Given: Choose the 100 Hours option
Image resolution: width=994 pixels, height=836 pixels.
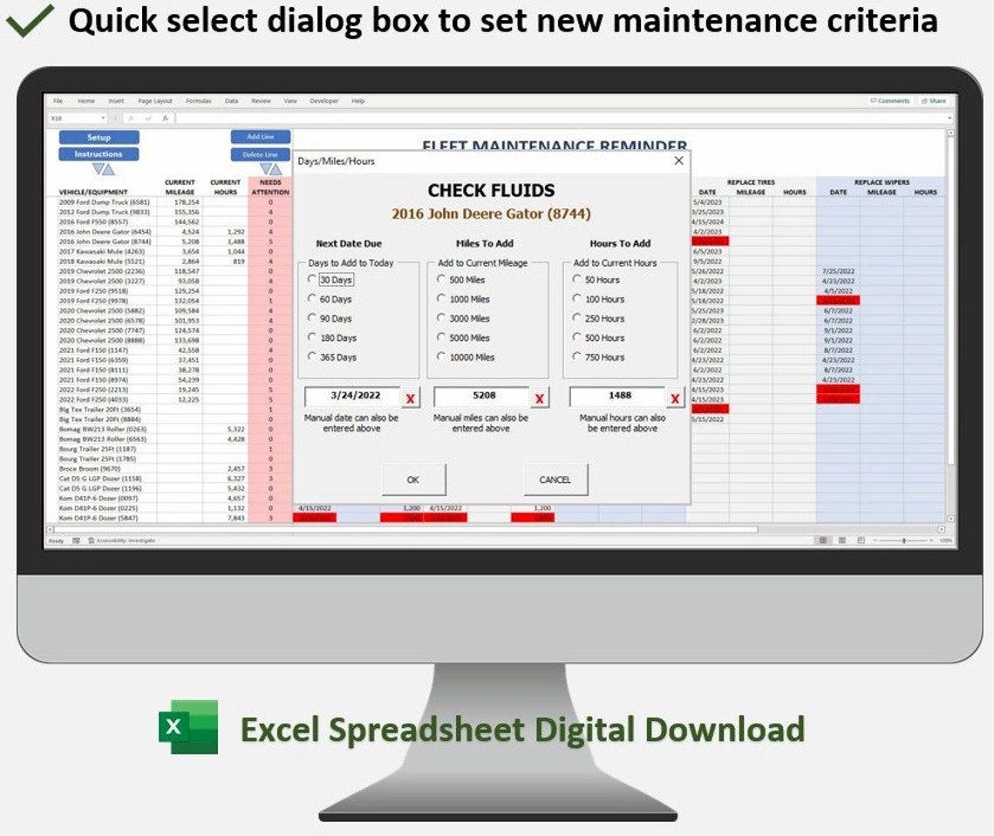Looking at the screenshot, I should pyautogui.click(x=577, y=300).
